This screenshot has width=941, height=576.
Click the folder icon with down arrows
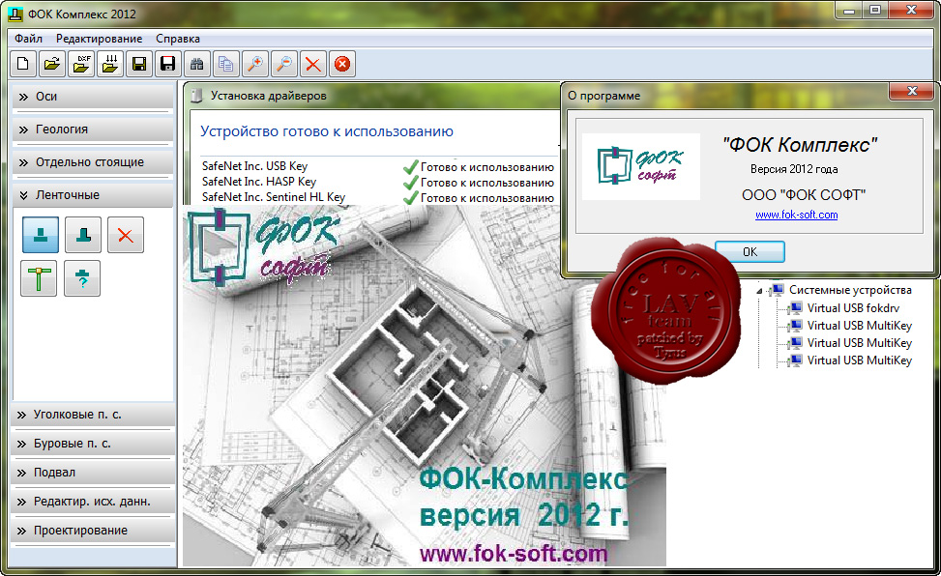pos(110,64)
